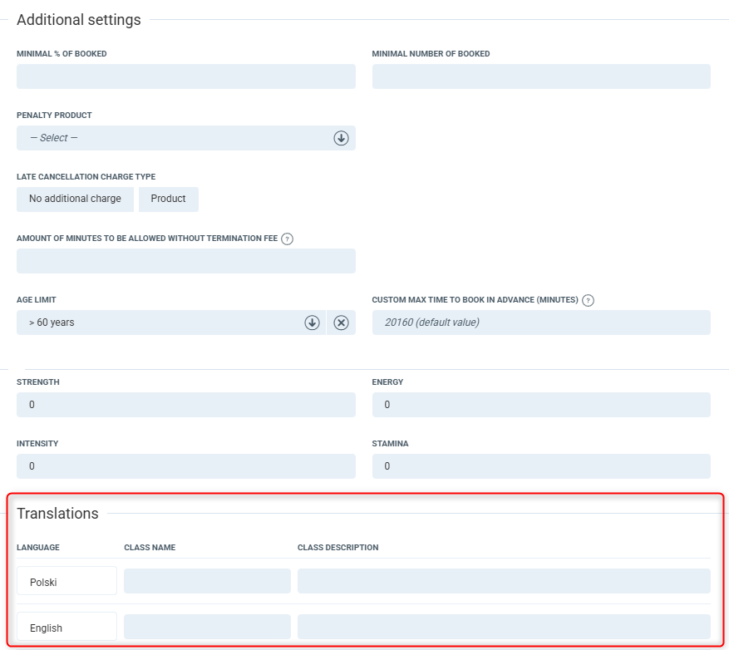
Task: Click the Stamina value field
Action: click(540, 466)
